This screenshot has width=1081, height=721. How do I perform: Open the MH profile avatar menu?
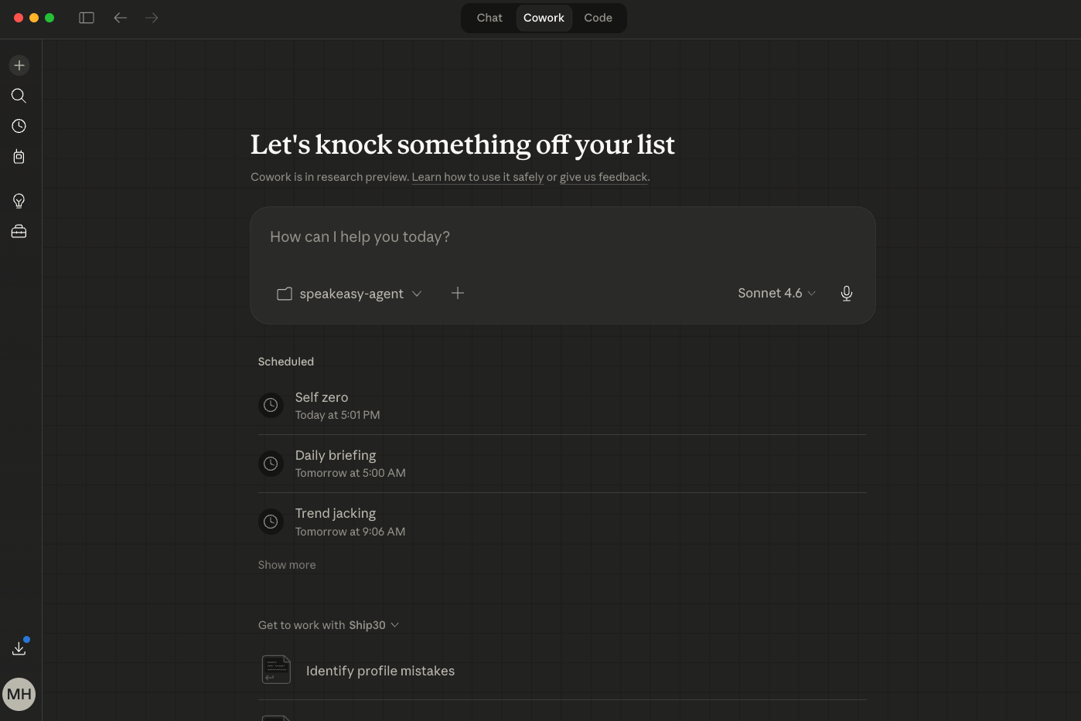19,694
